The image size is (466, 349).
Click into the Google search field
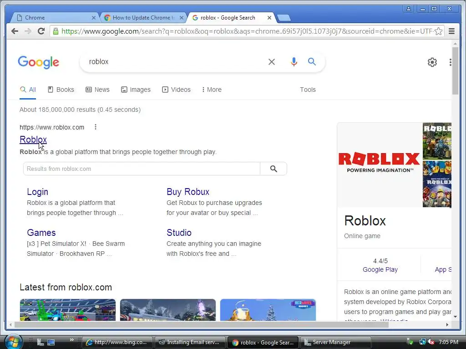point(175,62)
